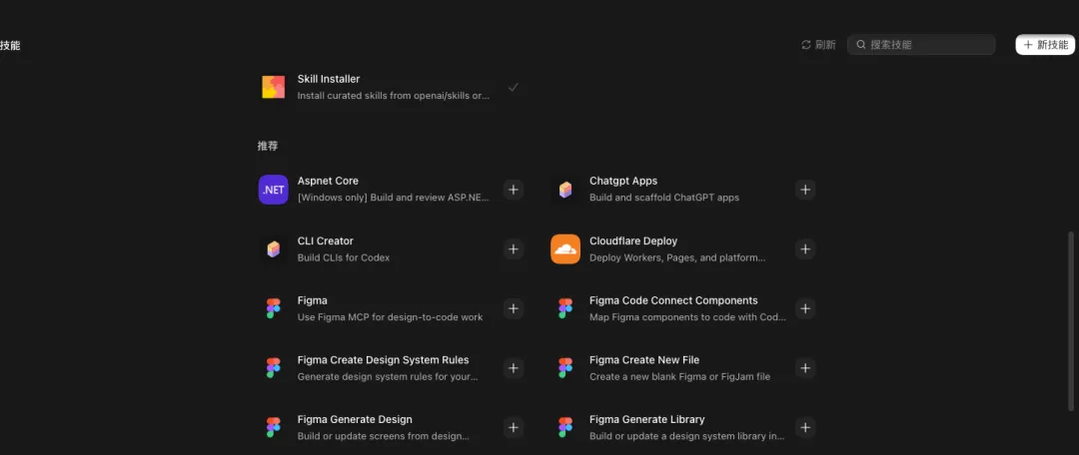This screenshot has width=1079, height=455.
Task: Open the Chatgpt Apps skill title
Action: tap(623, 181)
